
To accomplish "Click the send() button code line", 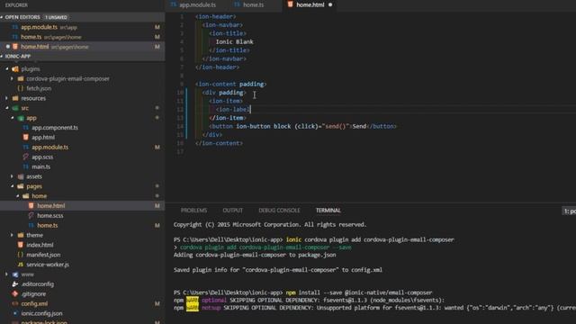I will click(302, 126).
